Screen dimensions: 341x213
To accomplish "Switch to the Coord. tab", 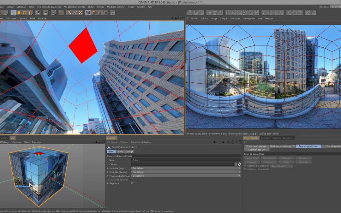I will coord(120,151).
